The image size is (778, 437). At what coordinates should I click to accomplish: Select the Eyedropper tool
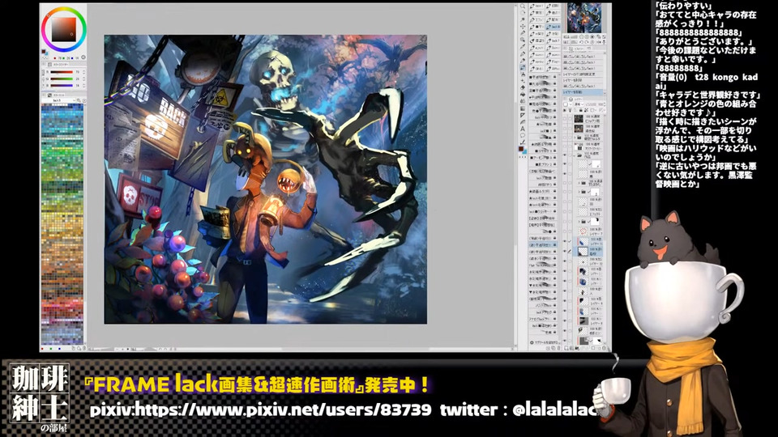click(x=523, y=47)
